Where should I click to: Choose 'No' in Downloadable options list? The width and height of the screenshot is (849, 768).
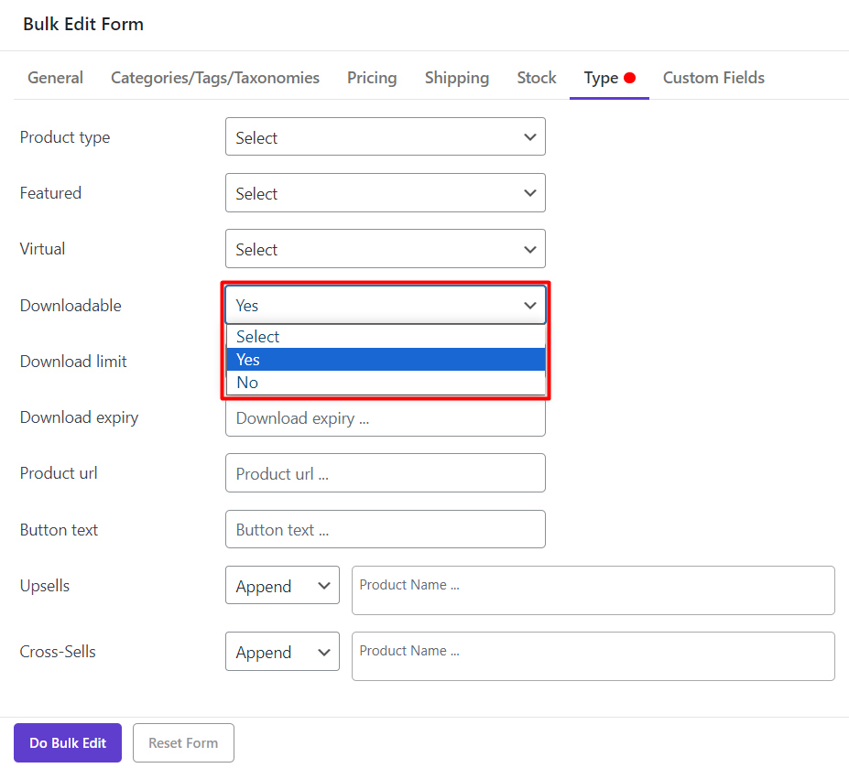point(385,383)
